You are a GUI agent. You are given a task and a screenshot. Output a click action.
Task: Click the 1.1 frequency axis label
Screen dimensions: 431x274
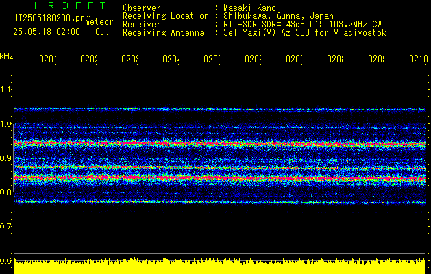(5, 90)
